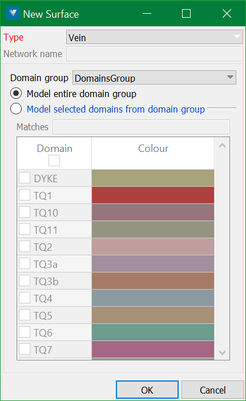
Task: Click the Network name text field
Action: 154,54
